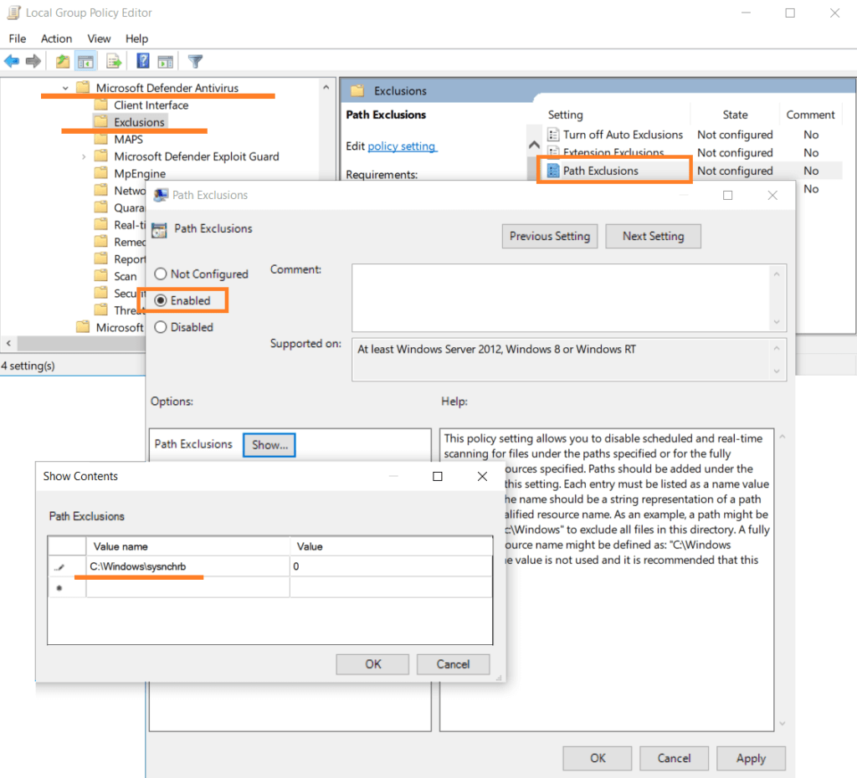Click the Comment column header
Viewport: 857px width, 778px height.
coord(810,115)
